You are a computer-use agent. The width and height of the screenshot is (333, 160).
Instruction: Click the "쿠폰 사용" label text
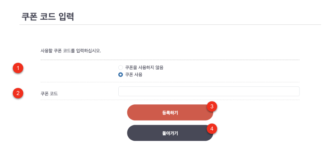click(134, 75)
